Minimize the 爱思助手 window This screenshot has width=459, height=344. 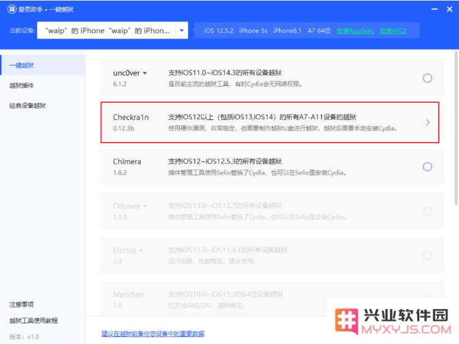pos(435,9)
